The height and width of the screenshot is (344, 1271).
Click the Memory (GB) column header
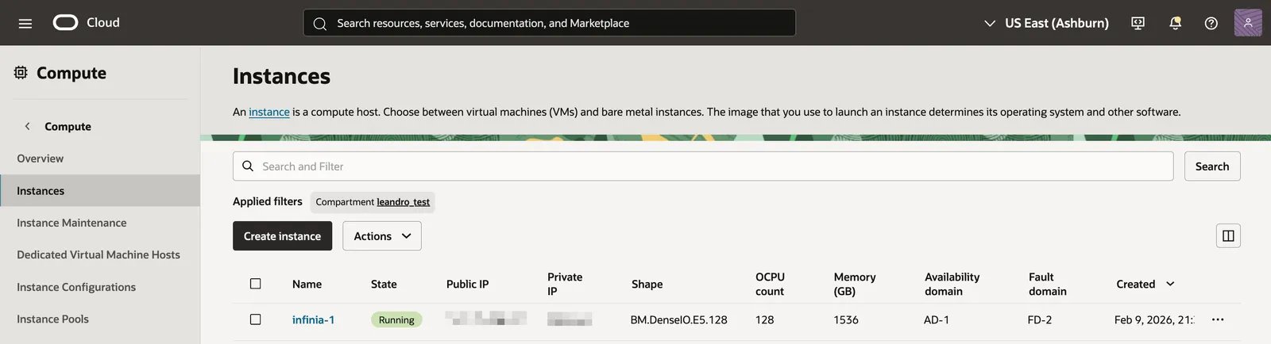coord(855,284)
